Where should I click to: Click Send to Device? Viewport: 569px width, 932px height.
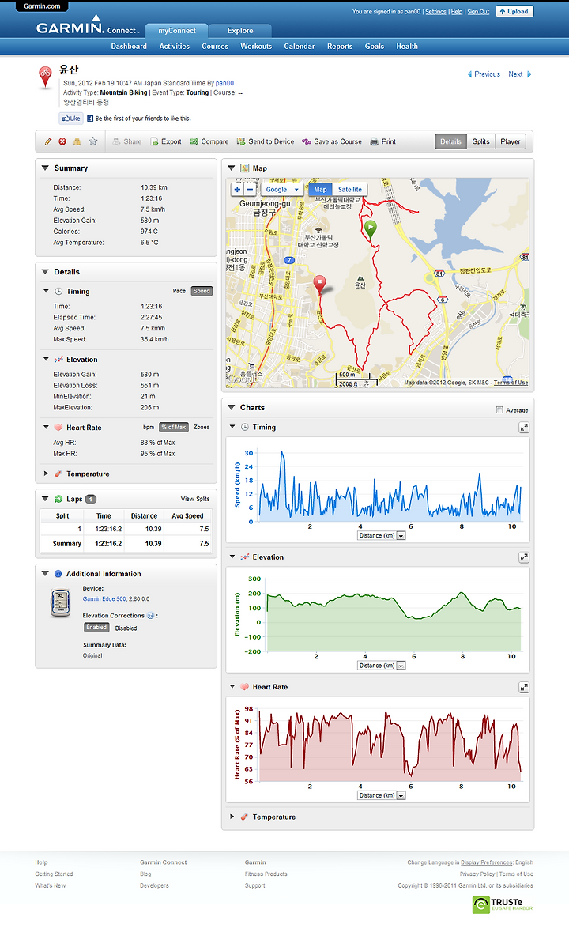click(266, 141)
